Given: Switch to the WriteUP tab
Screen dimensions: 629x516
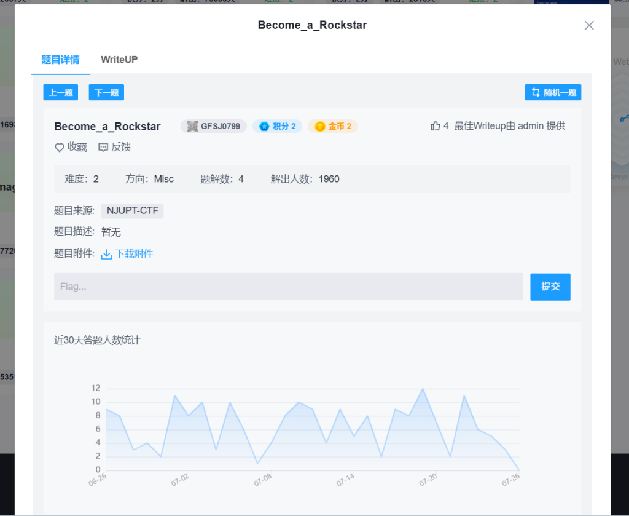Looking at the screenshot, I should coord(119,60).
